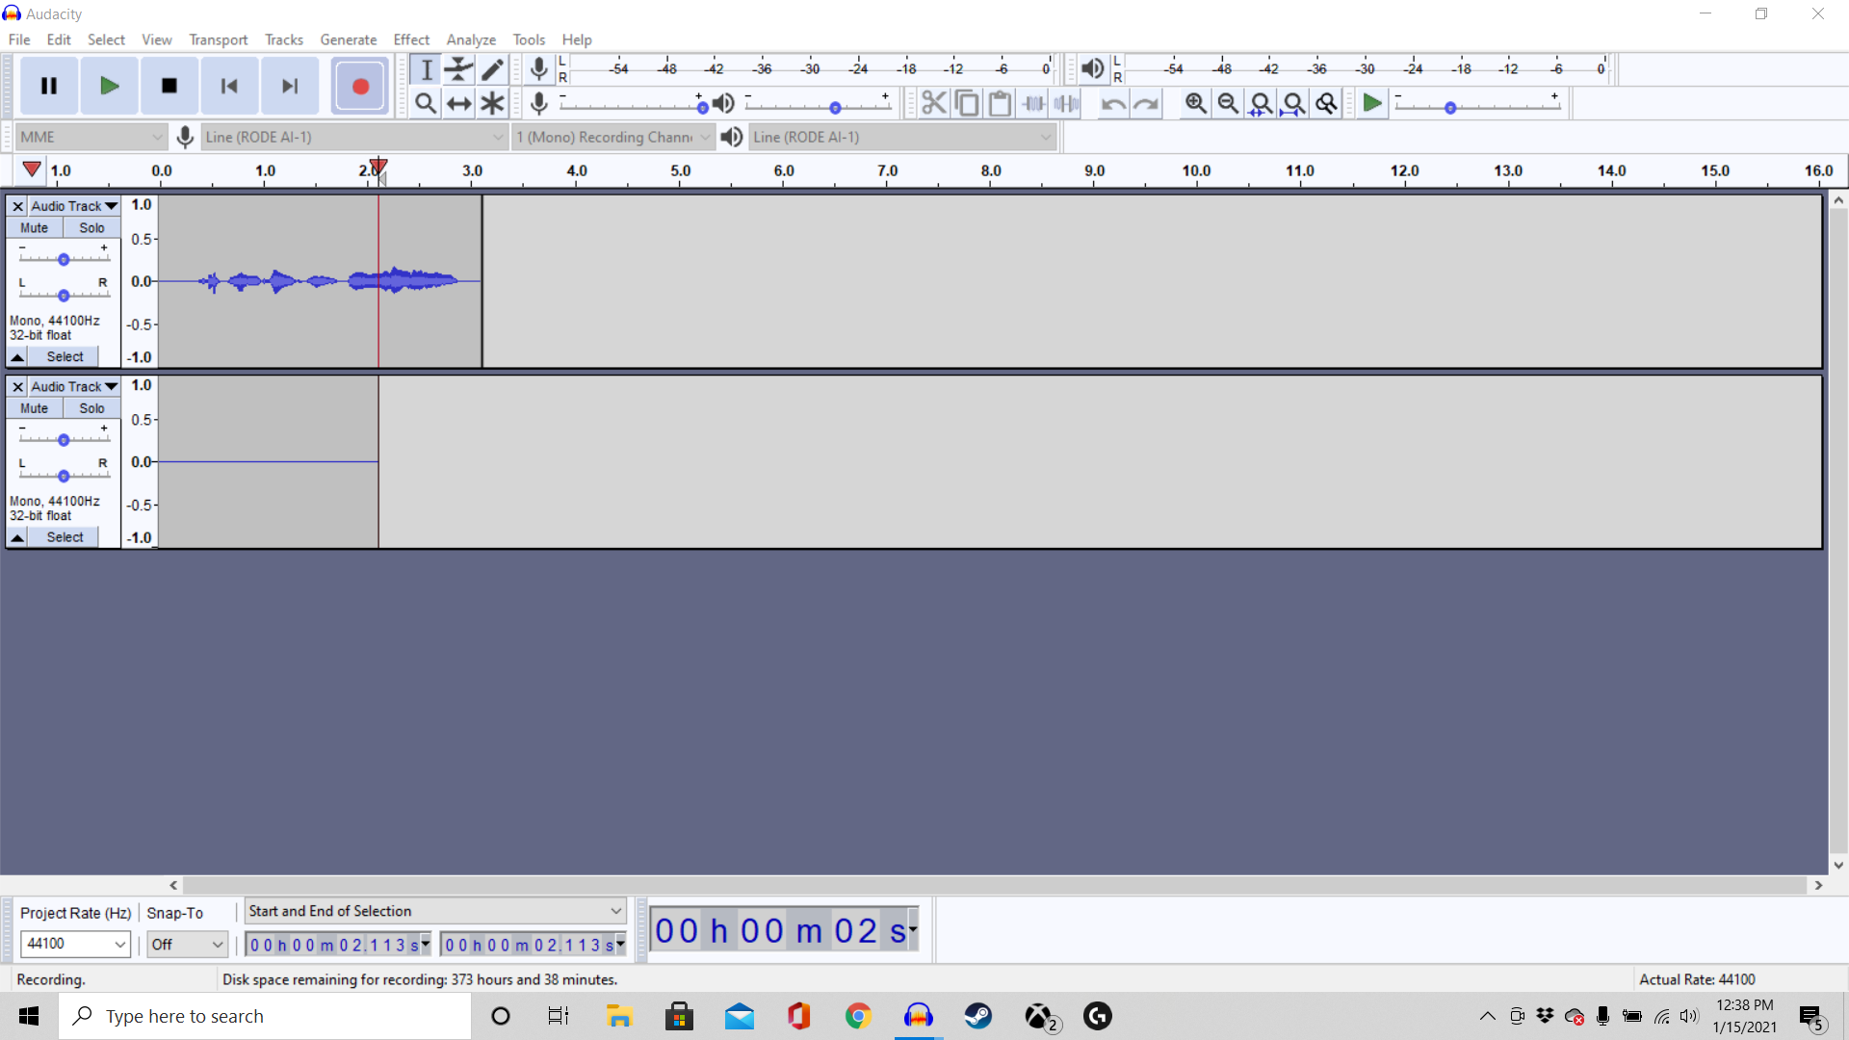
Task: Mute the first Audio Track
Action: point(35,228)
